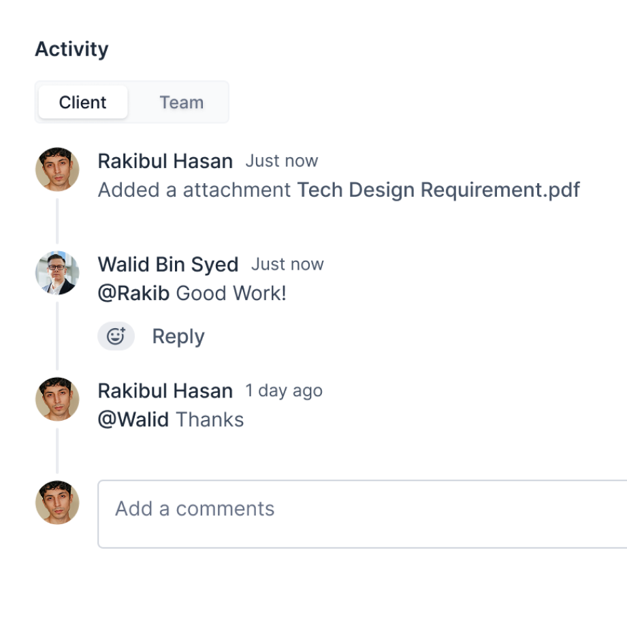627x629 pixels.
Task: Open the @Walid mention in Rakibul's reply
Action: click(133, 419)
